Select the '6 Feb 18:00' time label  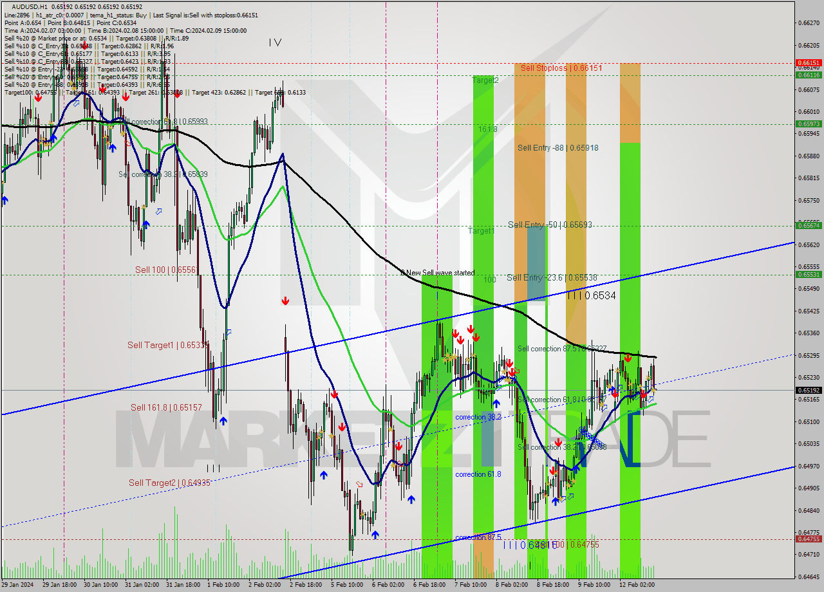pyautogui.click(x=430, y=585)
